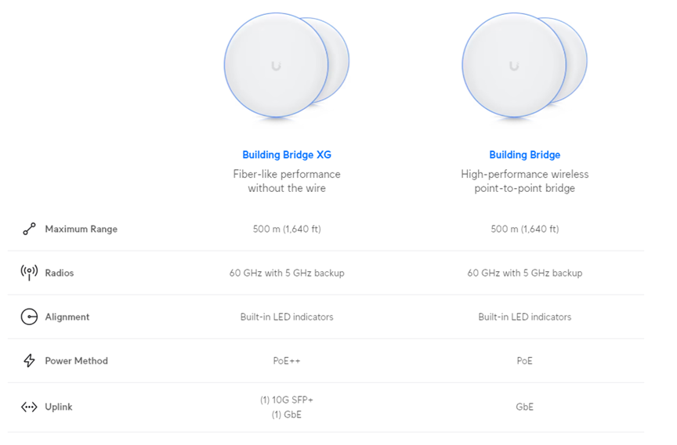Viewport: 677px width, 445px height.
Task: Click the GbE uplink value for Building Bridge
Action: tap(524, 407)
